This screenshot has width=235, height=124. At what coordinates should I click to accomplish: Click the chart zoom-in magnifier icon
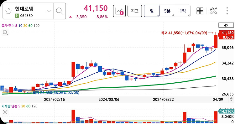pyautogui.click(x=5, y=32)
